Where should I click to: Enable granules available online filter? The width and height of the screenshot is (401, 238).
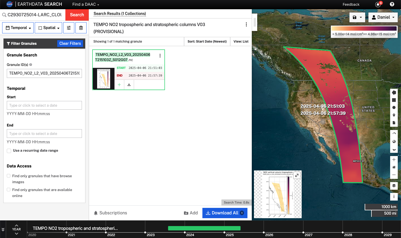9,190
